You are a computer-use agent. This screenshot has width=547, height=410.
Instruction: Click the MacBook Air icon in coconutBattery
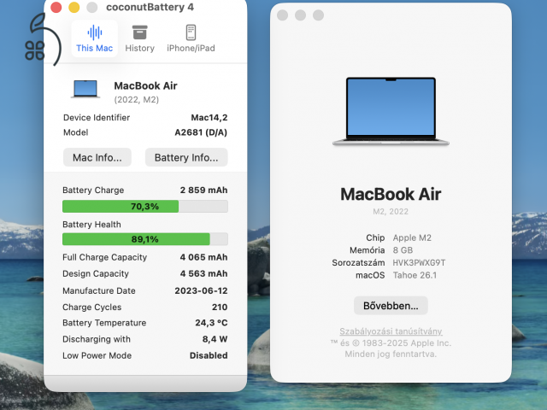[85, 89]
